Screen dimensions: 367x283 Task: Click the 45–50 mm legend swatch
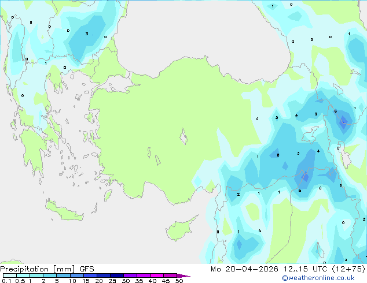170,275
